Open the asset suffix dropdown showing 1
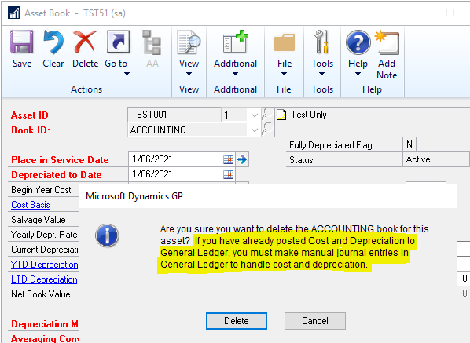470x343 pixels. point(254,115)
